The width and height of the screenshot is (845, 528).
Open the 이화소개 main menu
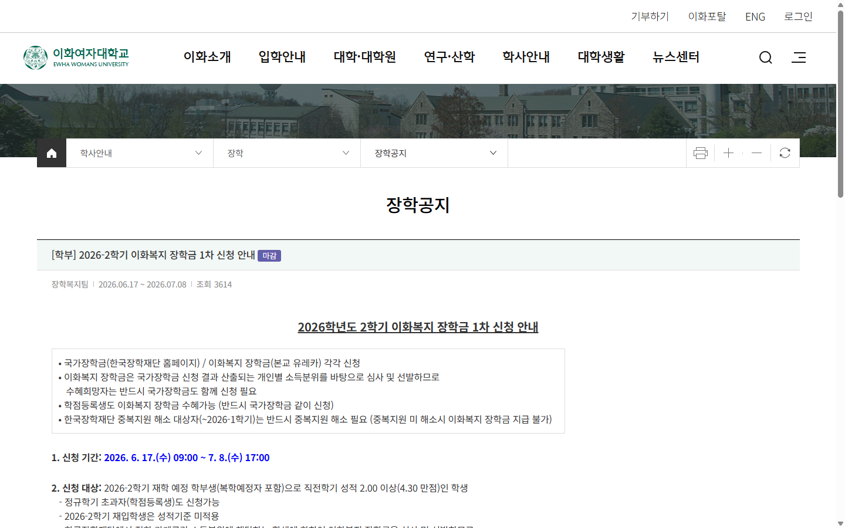click(x=207, y=57)
